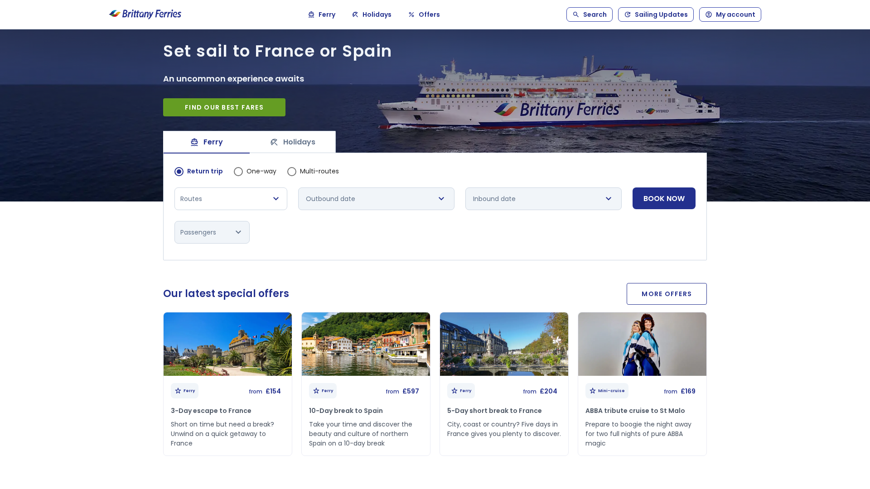Click Find Our Best Fares button

click(224, 107)
